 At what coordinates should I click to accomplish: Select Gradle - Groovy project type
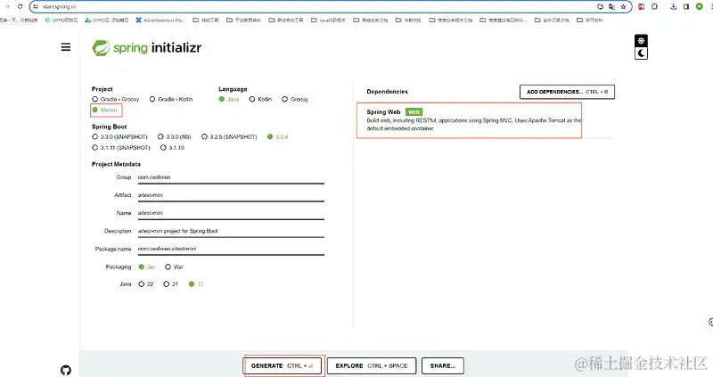click(116, 99)
